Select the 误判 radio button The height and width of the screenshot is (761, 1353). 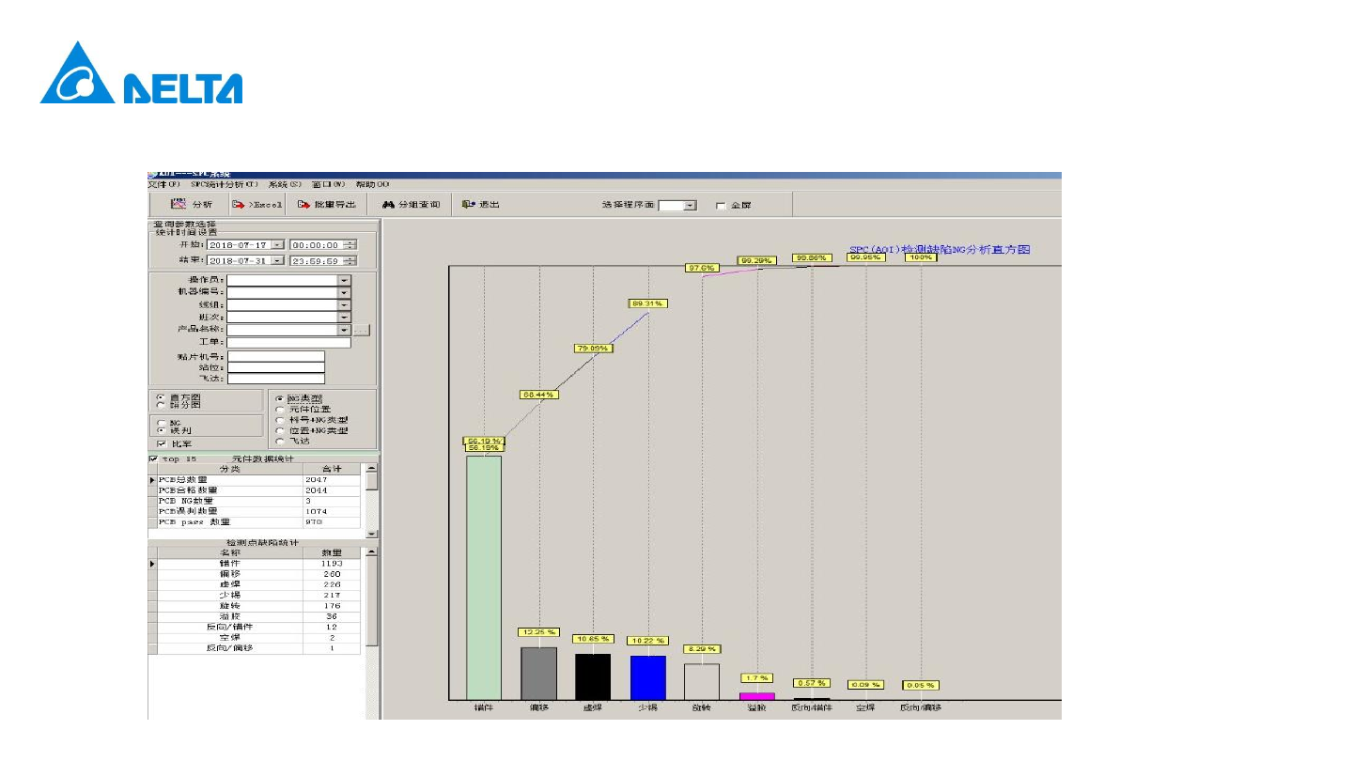click(162, 431)
